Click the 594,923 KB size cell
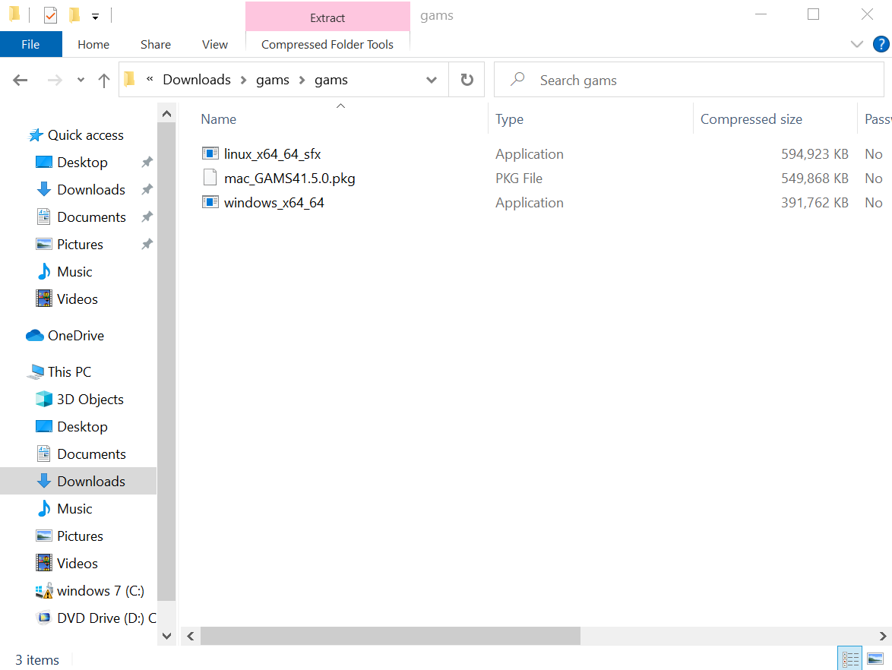Viewport: 892px width, 670px height. (x=814, y=154)
